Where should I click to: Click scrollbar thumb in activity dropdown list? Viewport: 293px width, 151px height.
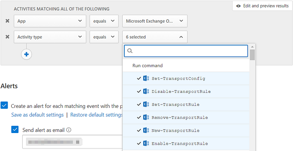[x=252, y=55]
